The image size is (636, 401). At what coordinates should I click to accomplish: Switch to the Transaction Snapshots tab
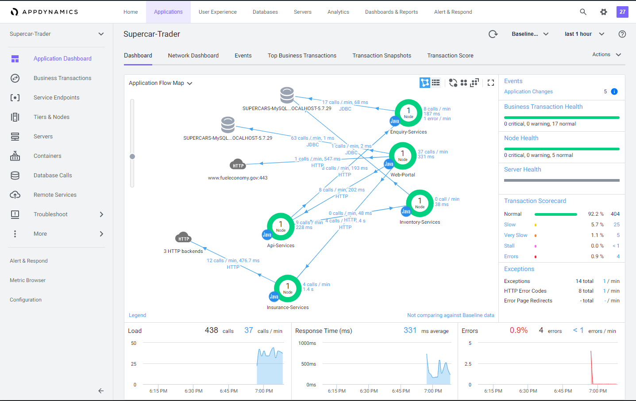pos(382,56)
